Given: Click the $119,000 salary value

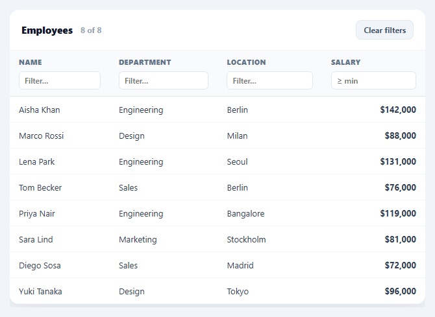Looking at the screenshot, I should click(x=398, y=213).
